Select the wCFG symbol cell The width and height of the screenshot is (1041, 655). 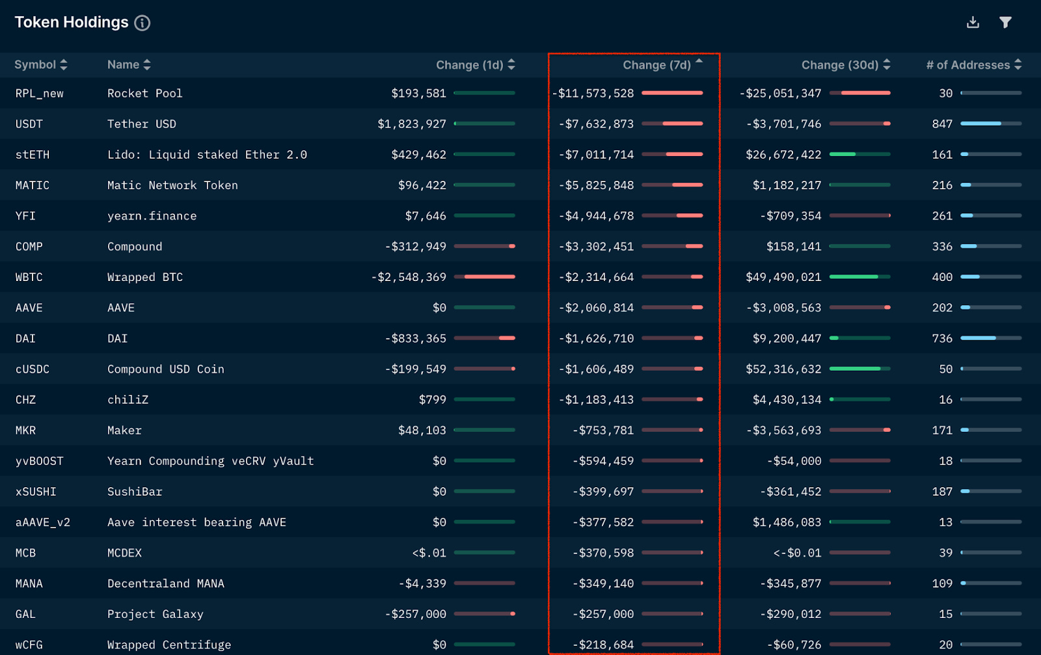click(29, 645)
